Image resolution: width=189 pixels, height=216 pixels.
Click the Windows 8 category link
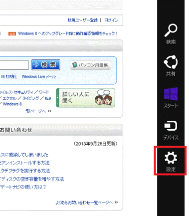12,104
